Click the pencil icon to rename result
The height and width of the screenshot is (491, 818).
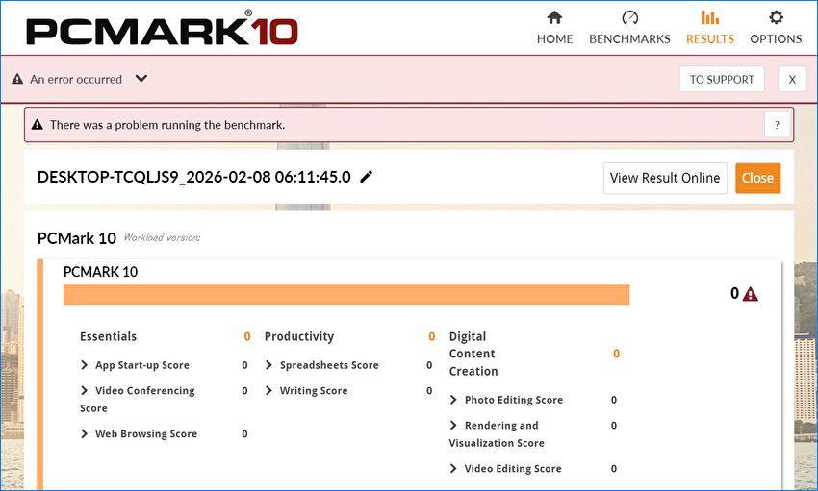click(x=367, y=177)
